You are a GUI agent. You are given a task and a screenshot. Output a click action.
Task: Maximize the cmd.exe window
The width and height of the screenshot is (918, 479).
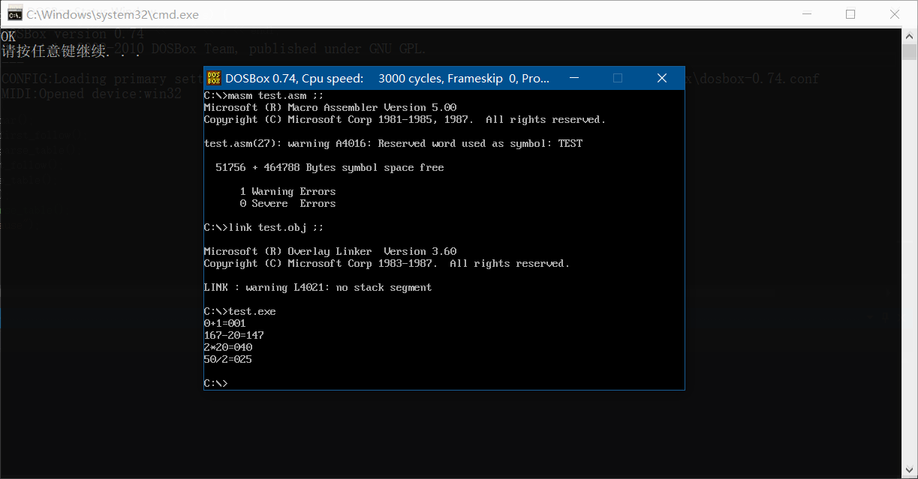(850, 14)
